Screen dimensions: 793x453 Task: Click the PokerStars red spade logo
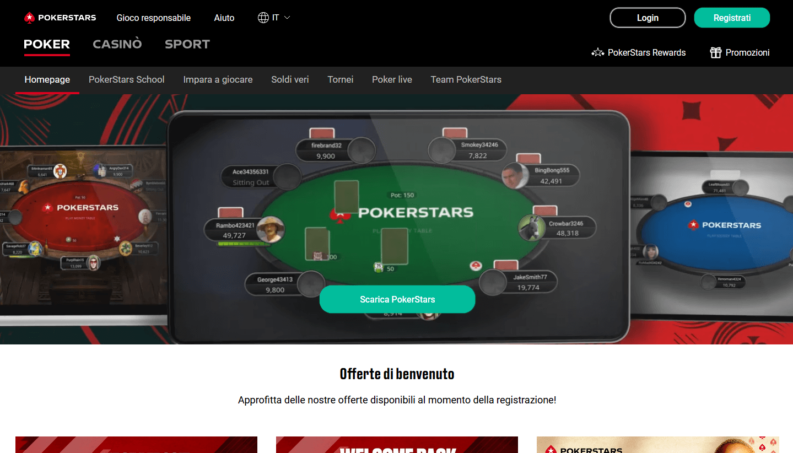coord(29,18)
